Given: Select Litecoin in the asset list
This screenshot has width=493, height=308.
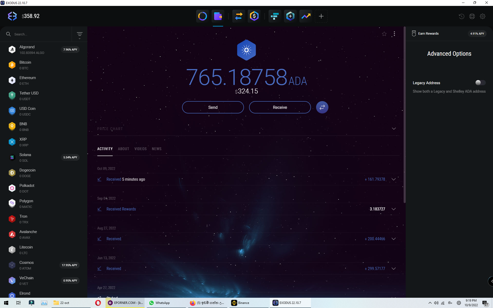Looking at the screenshot, I should pos(44,250).
